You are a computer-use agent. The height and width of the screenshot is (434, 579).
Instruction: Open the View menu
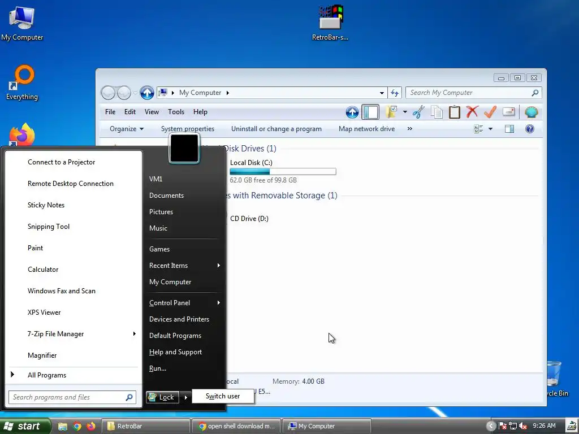point(152,112)
